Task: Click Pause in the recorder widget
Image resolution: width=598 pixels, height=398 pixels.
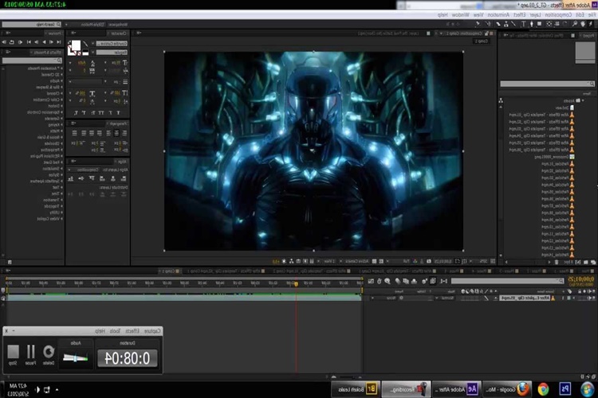Action: [30, 354]
